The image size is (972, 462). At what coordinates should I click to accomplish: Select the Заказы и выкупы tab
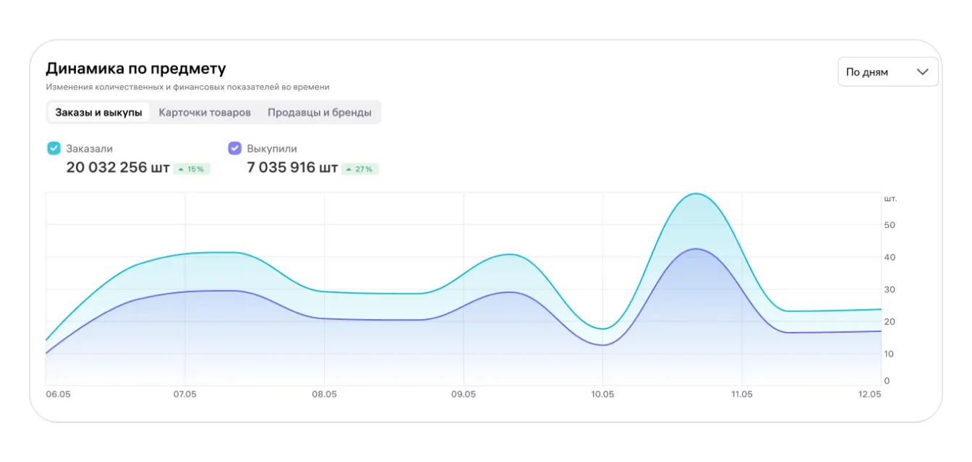coord(98,113)
